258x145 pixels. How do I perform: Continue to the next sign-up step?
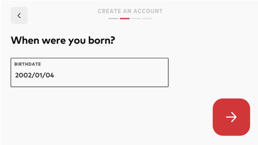pos(231,117)
